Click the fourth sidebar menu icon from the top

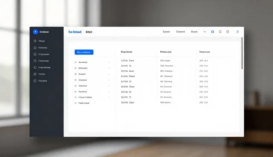coord(35,61)
